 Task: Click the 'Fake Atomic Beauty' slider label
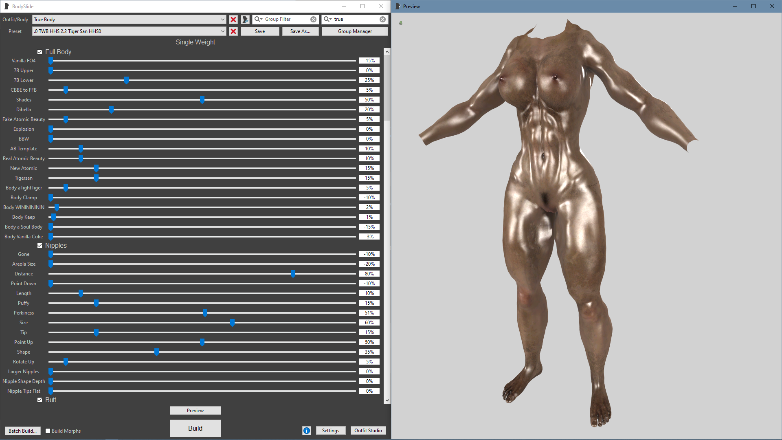(24, 119)
